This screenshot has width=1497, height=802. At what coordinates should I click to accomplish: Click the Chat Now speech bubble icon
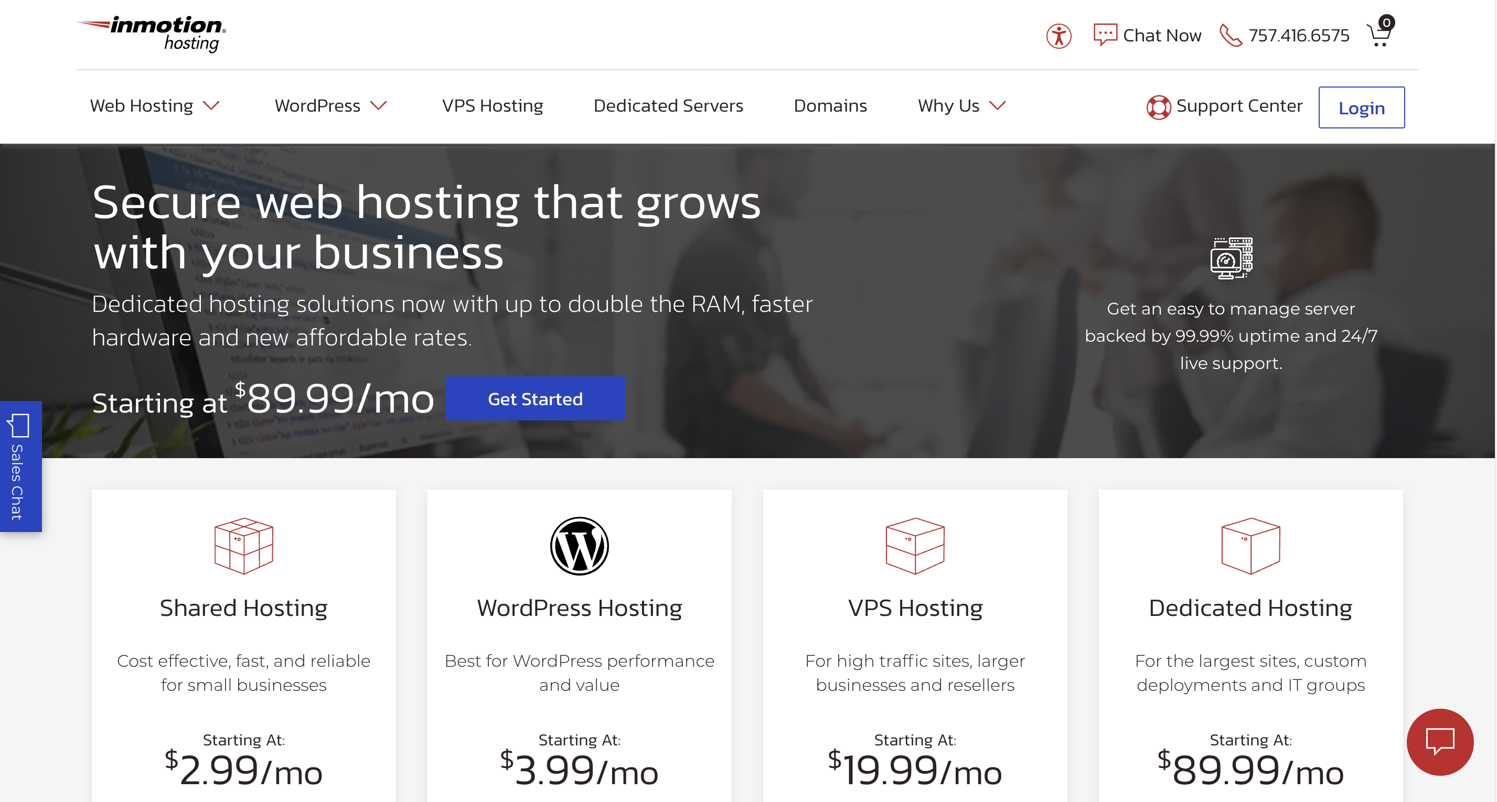tap(1104, 35)
